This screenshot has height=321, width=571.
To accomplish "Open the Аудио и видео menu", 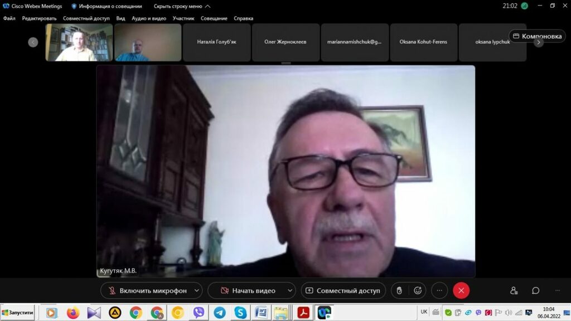I will click(149, 18).
